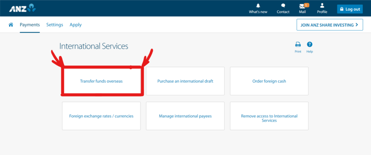
Task: Open the What's new bell icon
Action: coord(258,6)
